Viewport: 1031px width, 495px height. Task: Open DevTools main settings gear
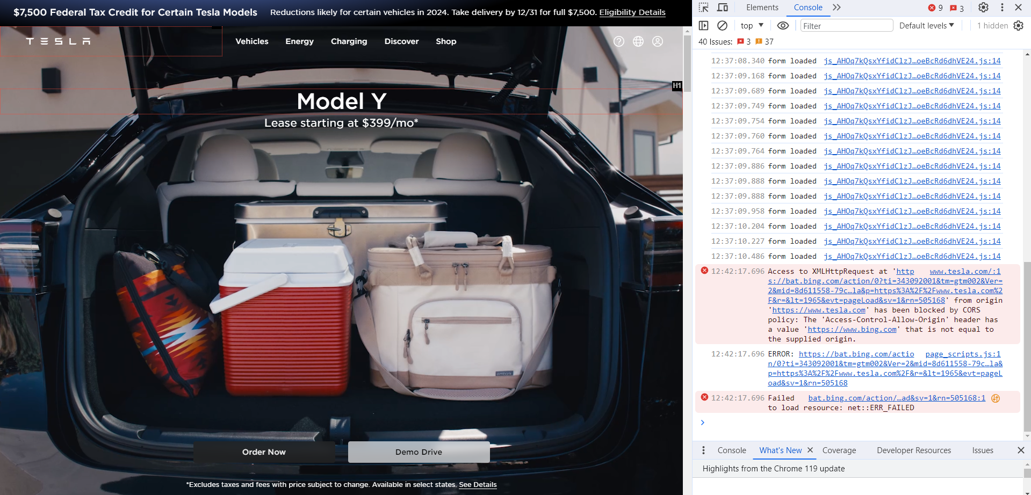coord(983,8)
